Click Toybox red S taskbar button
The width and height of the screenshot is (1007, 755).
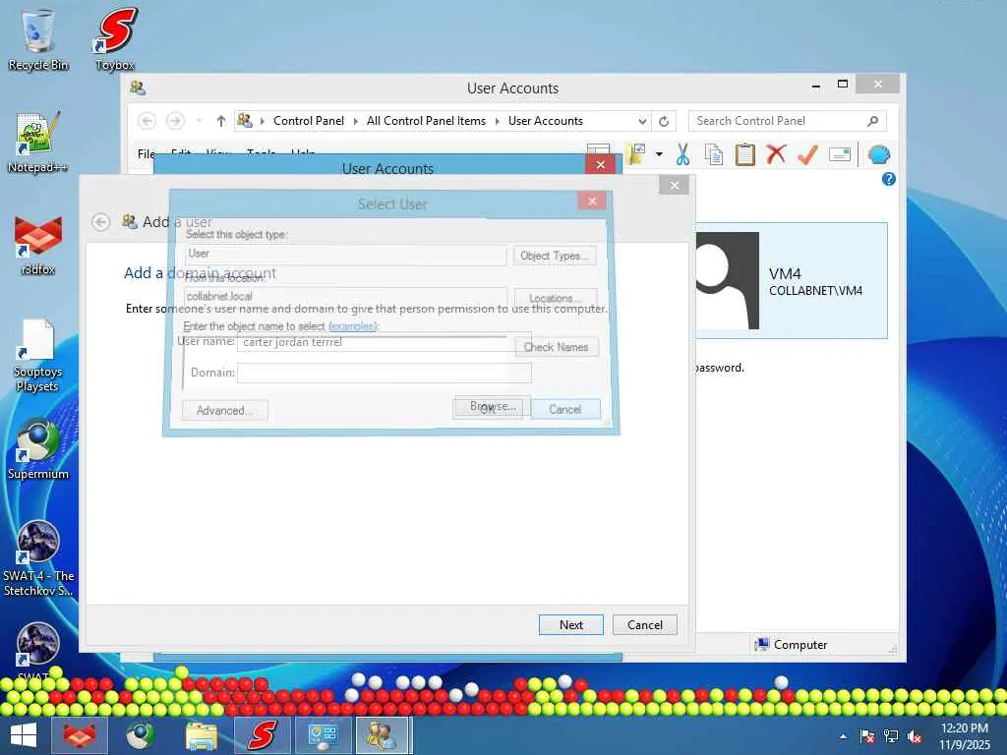click(x=262, y=735)
